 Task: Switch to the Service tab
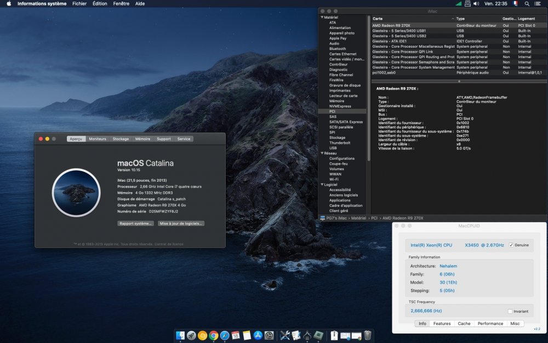(x=184, y=139)
